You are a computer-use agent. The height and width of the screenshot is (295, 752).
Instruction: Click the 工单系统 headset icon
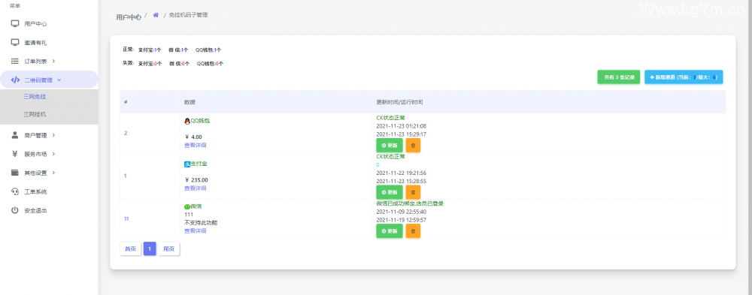(x=15, y=191)
